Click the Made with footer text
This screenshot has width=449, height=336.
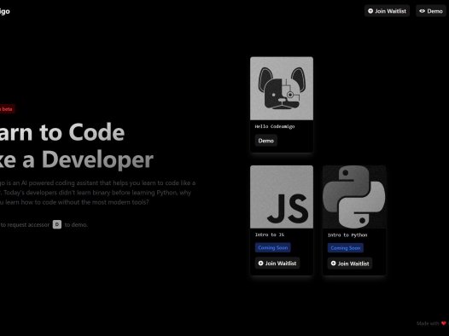click(x=428, y=323)
